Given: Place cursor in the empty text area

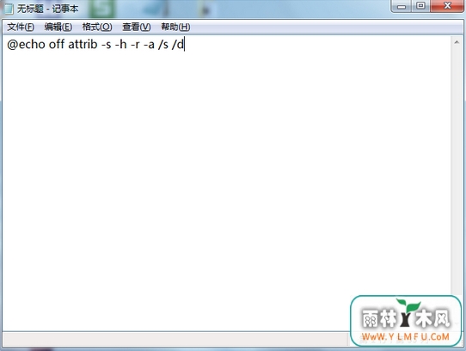Looking at the screenshot, I should pyautogui.click(x=226, y=178).
